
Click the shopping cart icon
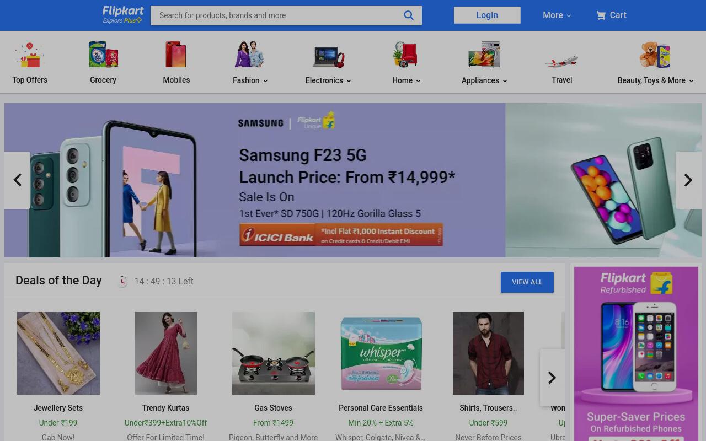tap(601, 15)
